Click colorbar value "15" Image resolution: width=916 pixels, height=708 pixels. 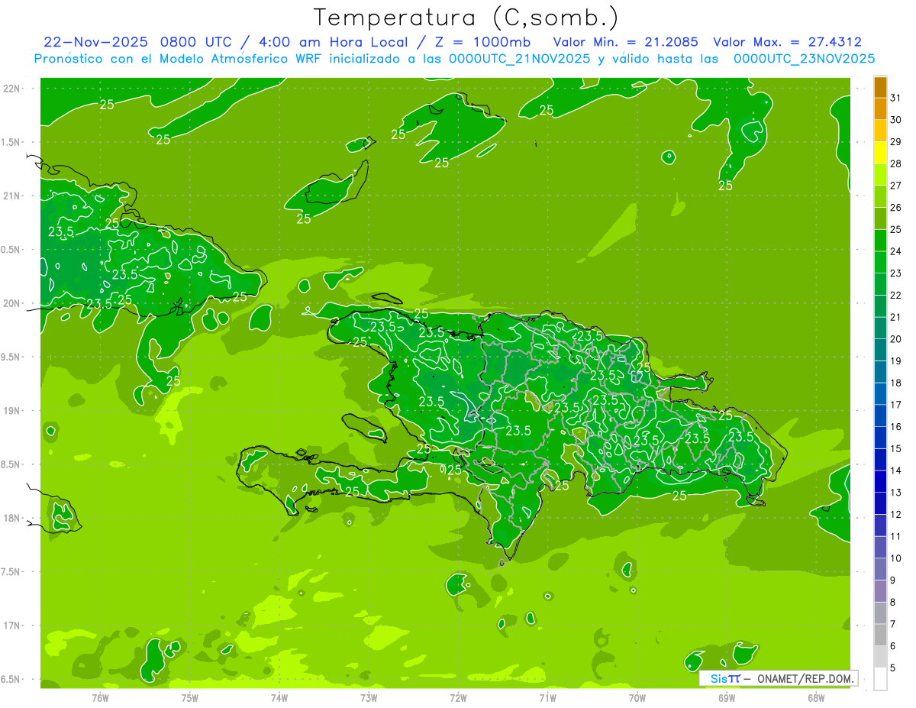tap(896, 449)
